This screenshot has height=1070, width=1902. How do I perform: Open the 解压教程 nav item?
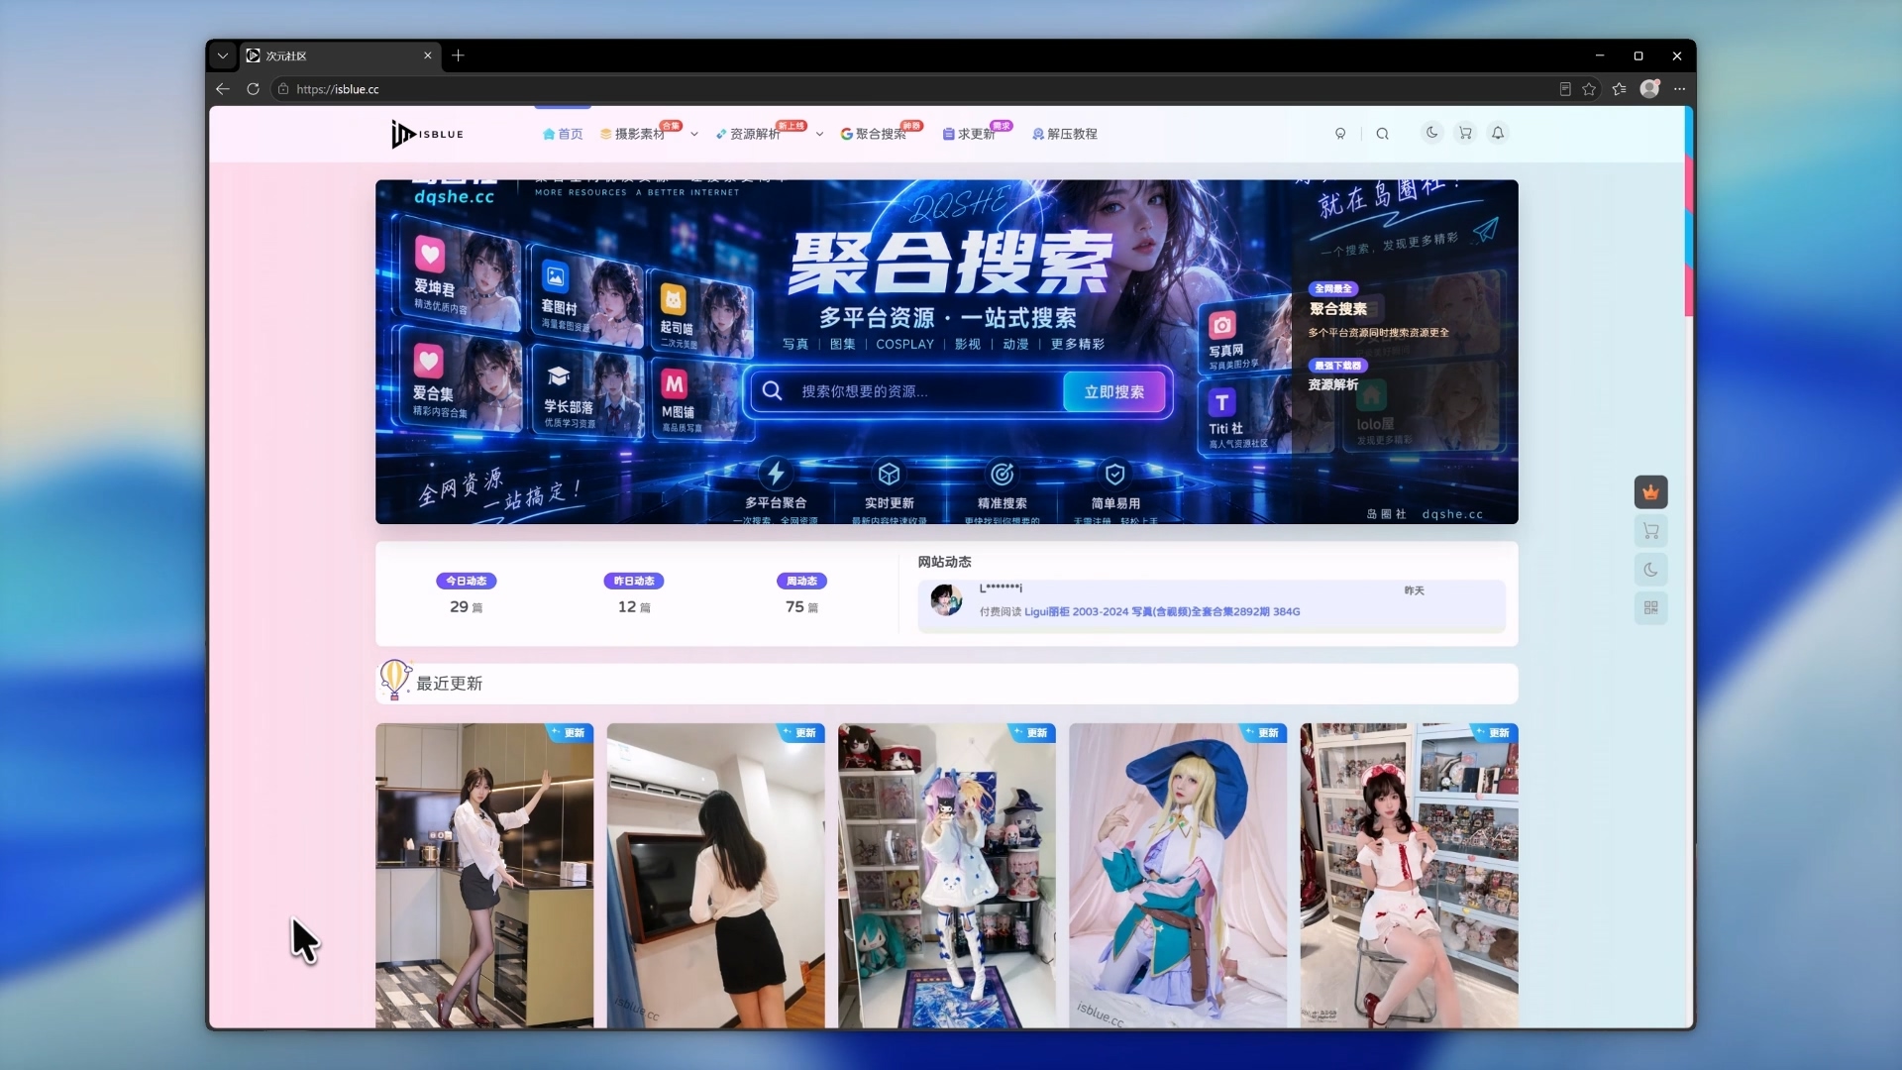click(x=1065, y=134)
